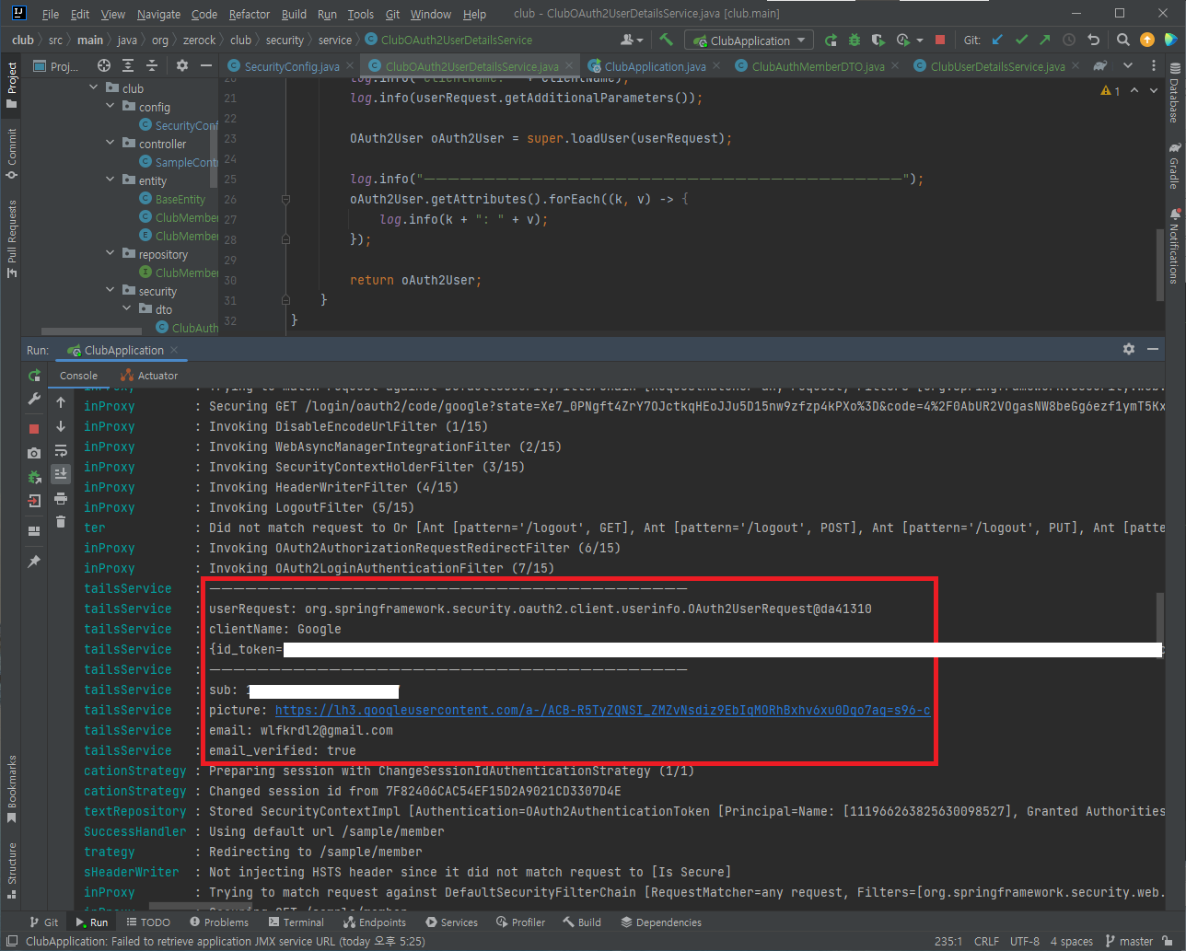Open Search Everywhere magnifier
This screenshot has height=951, width=1186.
coord(1122,40)
